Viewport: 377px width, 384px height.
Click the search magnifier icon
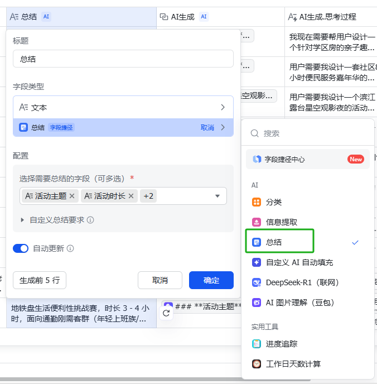(255, 133)
